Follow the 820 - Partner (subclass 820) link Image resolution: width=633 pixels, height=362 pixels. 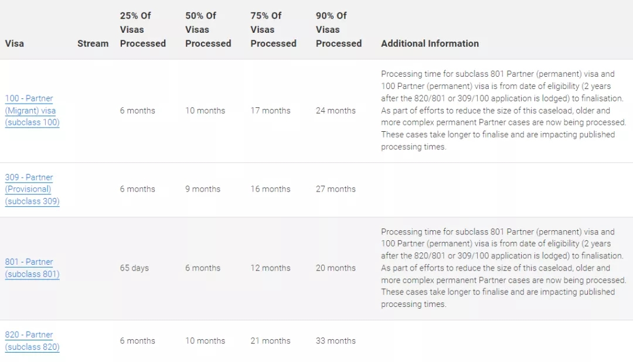[x=32, y=340]
